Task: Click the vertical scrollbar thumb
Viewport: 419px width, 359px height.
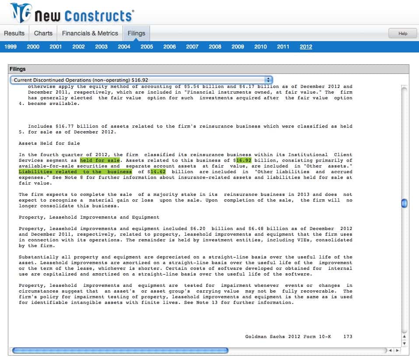Action: click(x=404, y=203)
